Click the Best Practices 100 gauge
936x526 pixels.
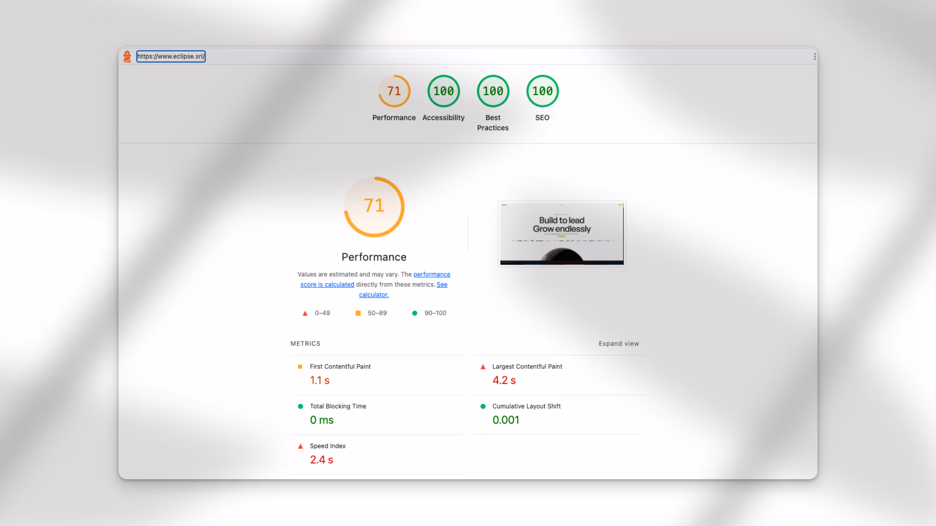[x=493, y=91]
